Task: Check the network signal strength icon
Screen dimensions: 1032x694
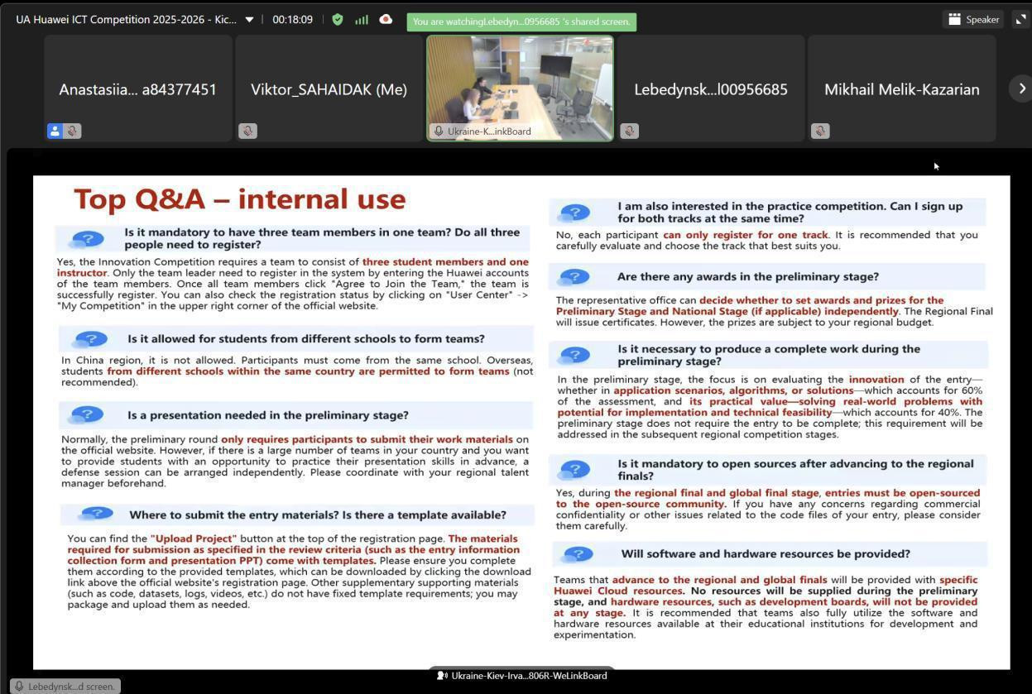Action: click(x=362, y=20)
